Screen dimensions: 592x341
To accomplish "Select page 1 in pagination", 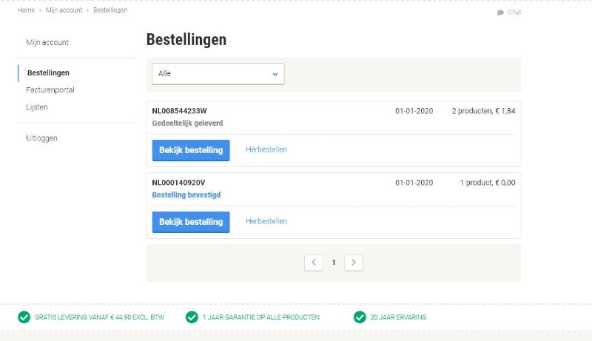I will point(334,263).
